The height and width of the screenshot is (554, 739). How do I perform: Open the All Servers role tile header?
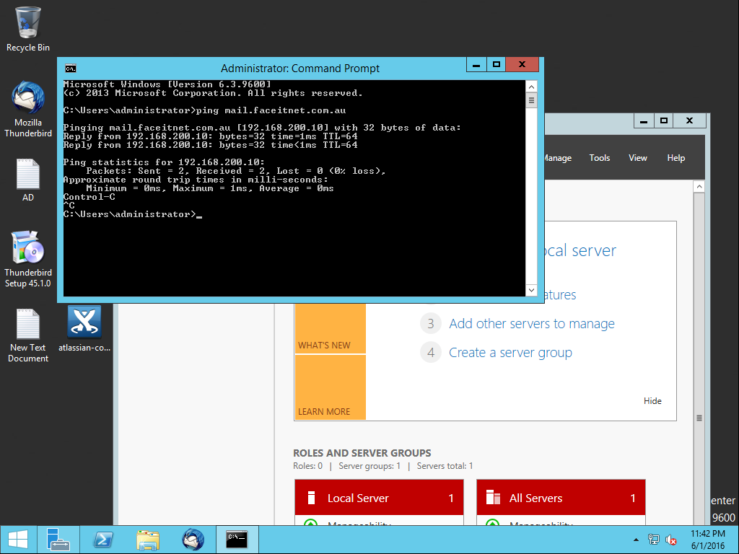[x=561, y=498]
